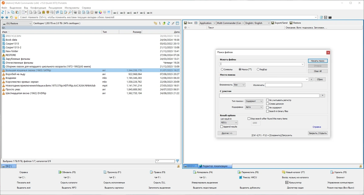Expand the Multi Commander (Core) dropdown

[x=230, y=23]
